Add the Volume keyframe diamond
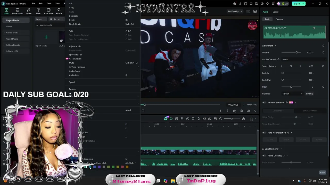This screenshot has width=330, height=185. tap(323, 52)
